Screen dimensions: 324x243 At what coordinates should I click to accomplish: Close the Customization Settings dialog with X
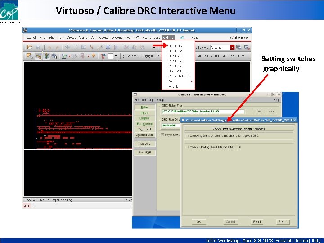[x=295, y=120]
